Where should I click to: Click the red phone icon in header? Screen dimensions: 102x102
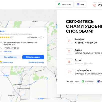[94, 5]
